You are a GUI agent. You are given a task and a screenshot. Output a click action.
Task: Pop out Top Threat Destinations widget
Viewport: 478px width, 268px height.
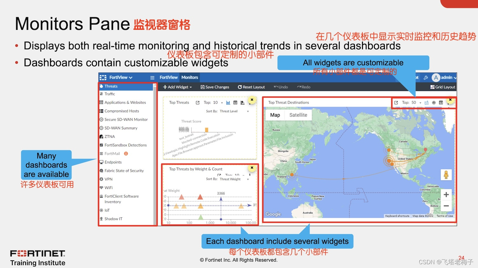tap(396, 103)
